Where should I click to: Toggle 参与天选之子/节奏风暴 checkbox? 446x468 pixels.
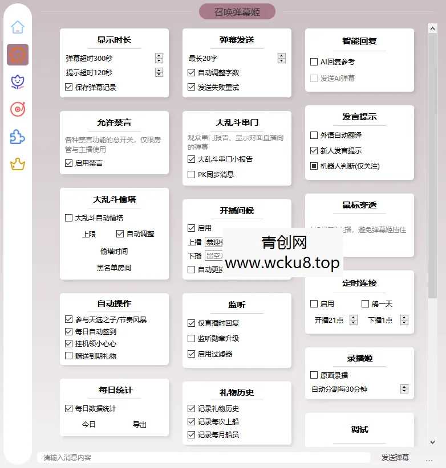[69, 319]
